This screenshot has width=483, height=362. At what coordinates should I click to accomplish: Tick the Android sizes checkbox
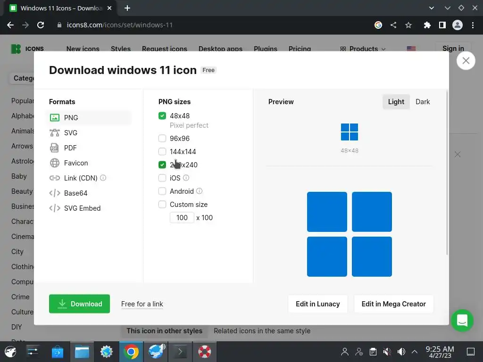[x=162, y=191]
